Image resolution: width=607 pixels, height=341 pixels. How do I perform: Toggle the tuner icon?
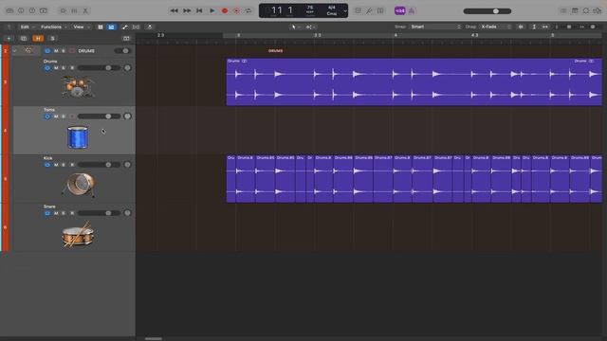point(369,10)
